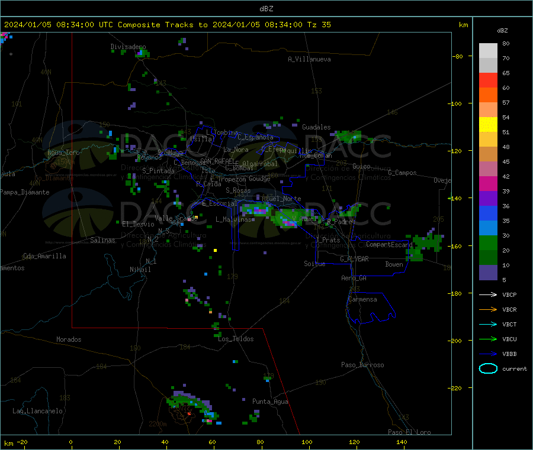
Task: Click the 'S_Pintada' map label
Action: [x=158, y=171]
